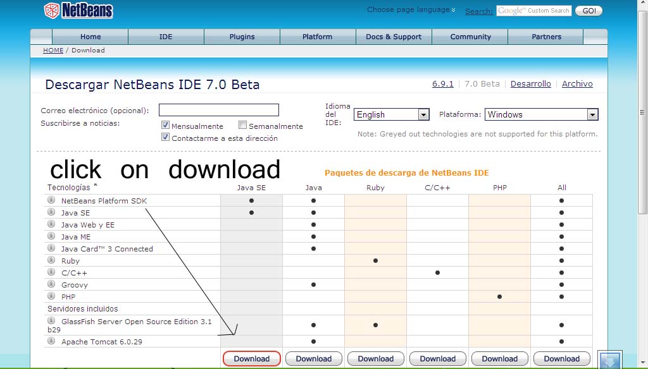Viewport: 648px width, 369px height.
Task: Click the All column header
Action: [562, 188]
